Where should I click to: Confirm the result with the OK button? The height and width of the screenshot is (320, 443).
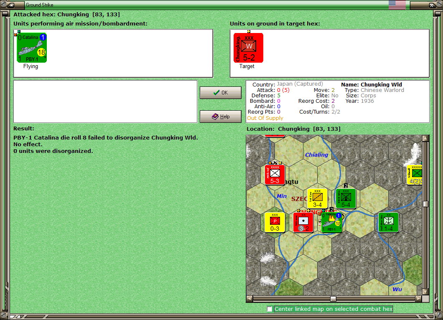click(220, 93)
